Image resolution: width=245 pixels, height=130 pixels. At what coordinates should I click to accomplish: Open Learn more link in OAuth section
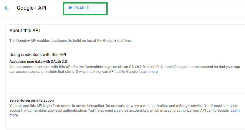pyautogui.click(x=148, y=72)
